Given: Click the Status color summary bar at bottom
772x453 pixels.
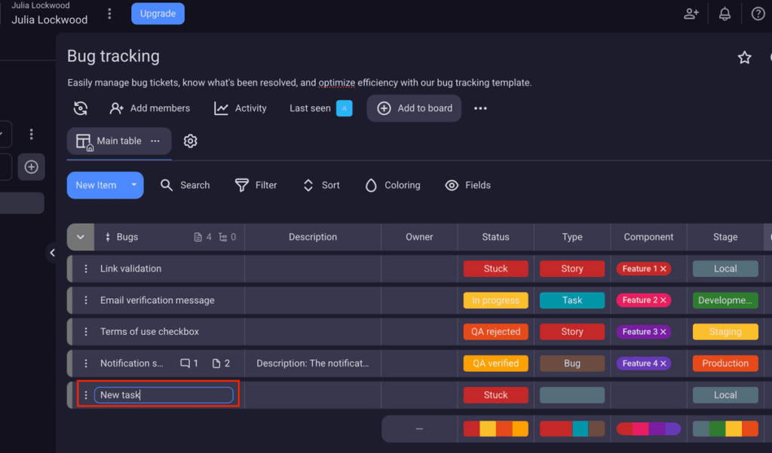Looking at the screenshot, I should [495, 428].
